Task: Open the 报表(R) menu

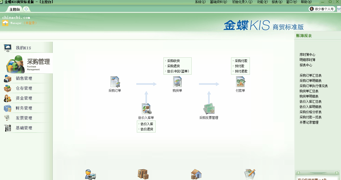Action: pyautogui.click(x=277, y=2)
